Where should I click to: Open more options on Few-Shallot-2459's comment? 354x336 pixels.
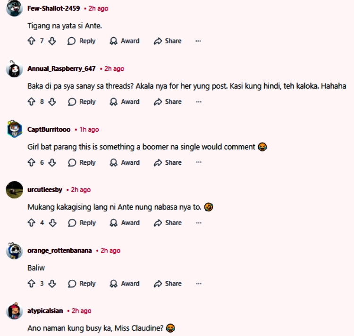click(x=198, y=41)
